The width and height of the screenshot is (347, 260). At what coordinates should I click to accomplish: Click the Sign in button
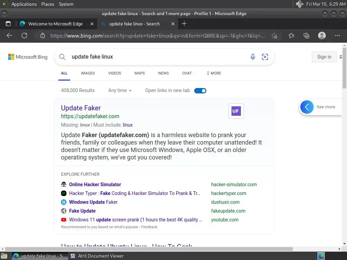[x=324, y=57]
